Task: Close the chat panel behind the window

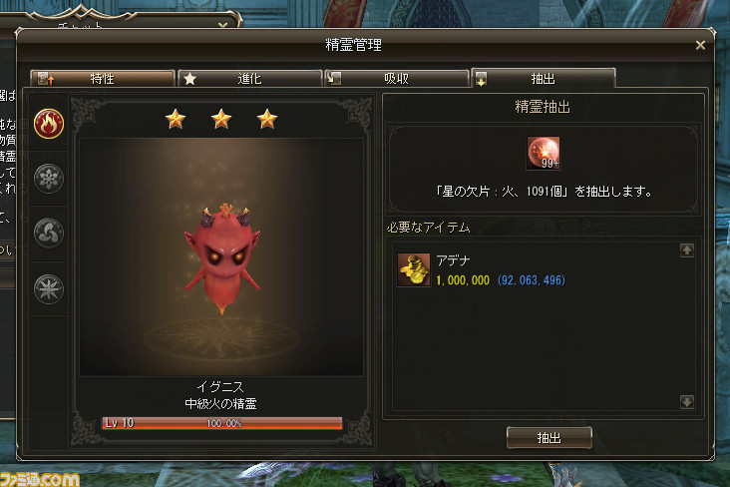Action: pyautogui.click(x=223, y=25)
